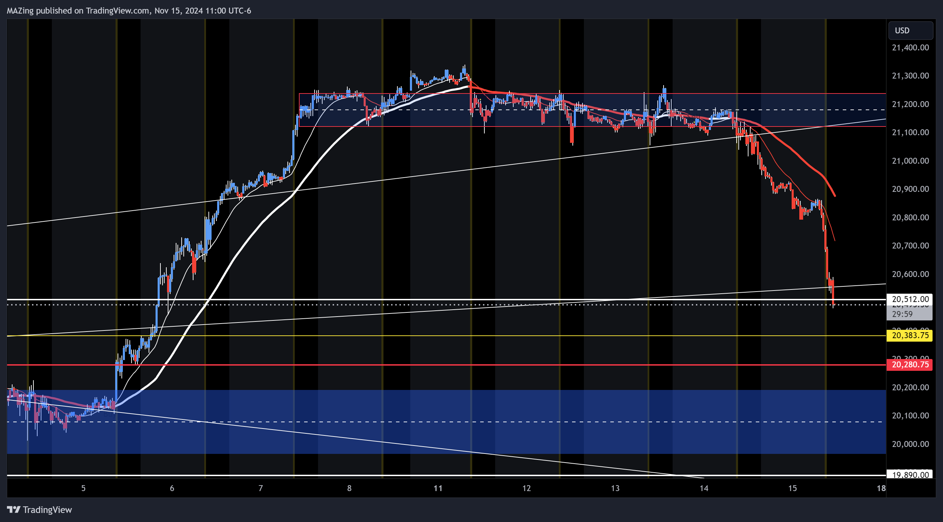This screenshot has width=943, height=522.
Task: Click the 20,800.00 price axis value
Action: (910, 218)
